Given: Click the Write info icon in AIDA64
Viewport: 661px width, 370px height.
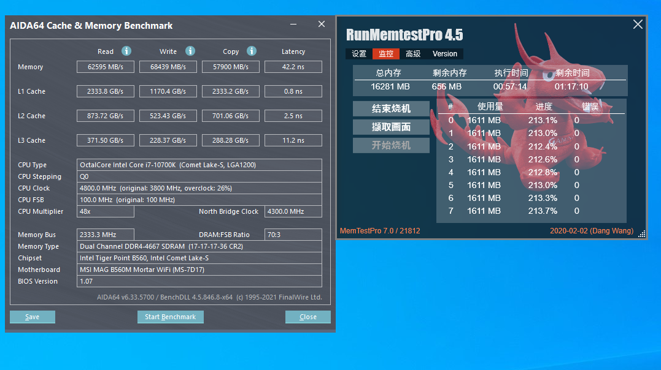Looking at the screenshot, I should point(190,51).
